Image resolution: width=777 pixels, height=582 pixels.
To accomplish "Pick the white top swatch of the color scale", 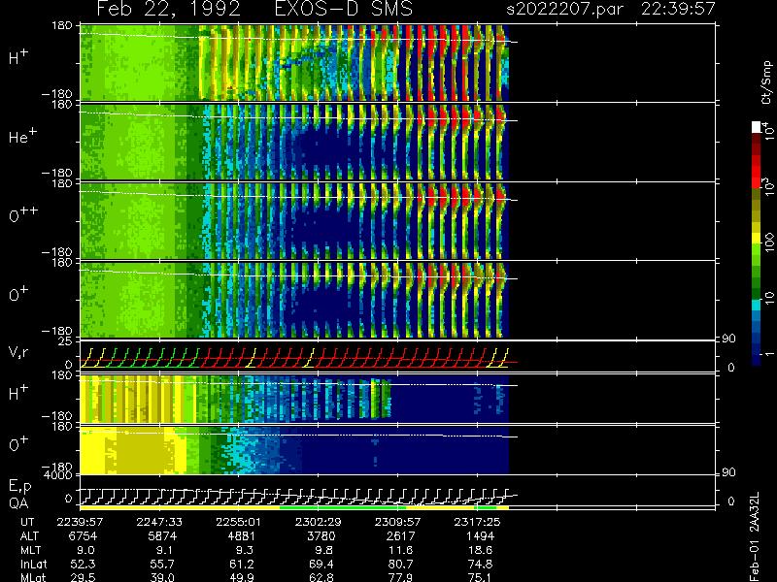I will (x=757, y=127).
